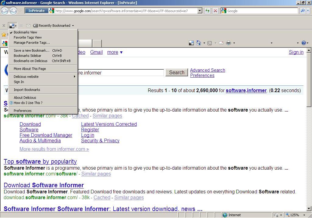312x218 pixels.
Task: Open Help via the question mark icon
Action: [x=304, y=43]
